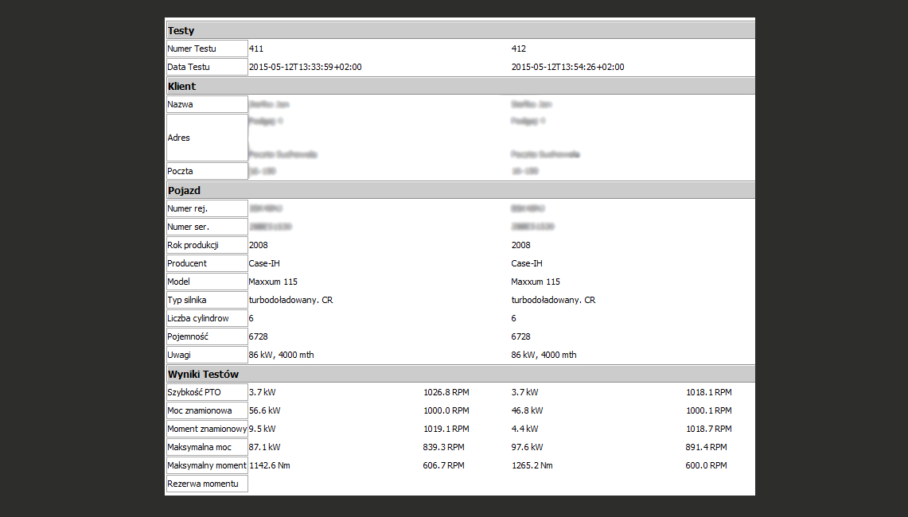Click the 1018.7 RPM value

point(709,429)
